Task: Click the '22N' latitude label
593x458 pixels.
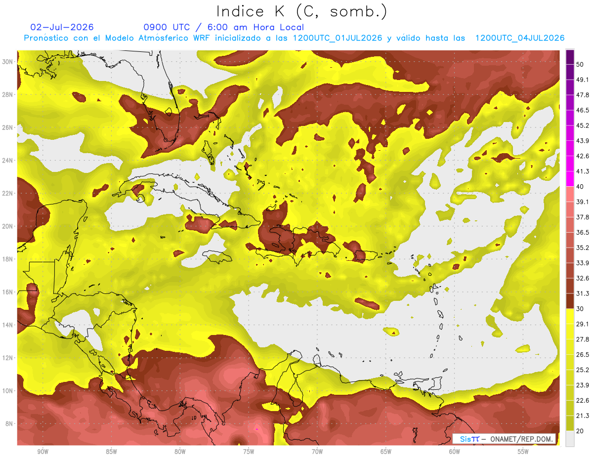Action: (x=7, y=193)
